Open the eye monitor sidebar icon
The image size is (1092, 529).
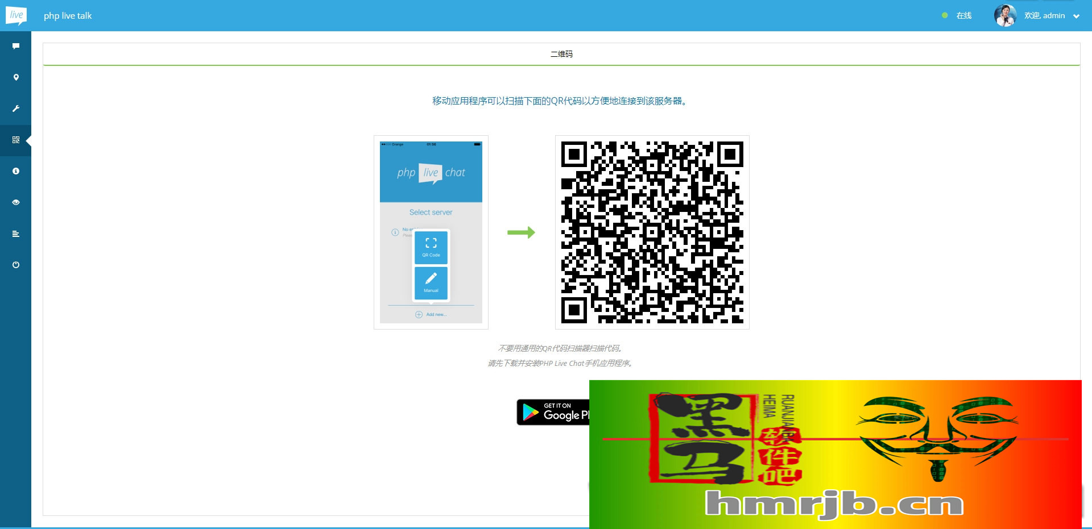pos(16,202)
